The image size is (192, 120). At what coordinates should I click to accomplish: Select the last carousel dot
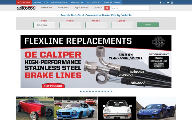pos(111,91)
